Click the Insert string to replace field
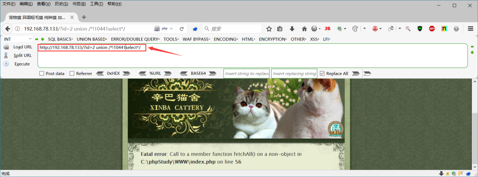The width and height of the screenshot is (478, 177). [247, 74]
